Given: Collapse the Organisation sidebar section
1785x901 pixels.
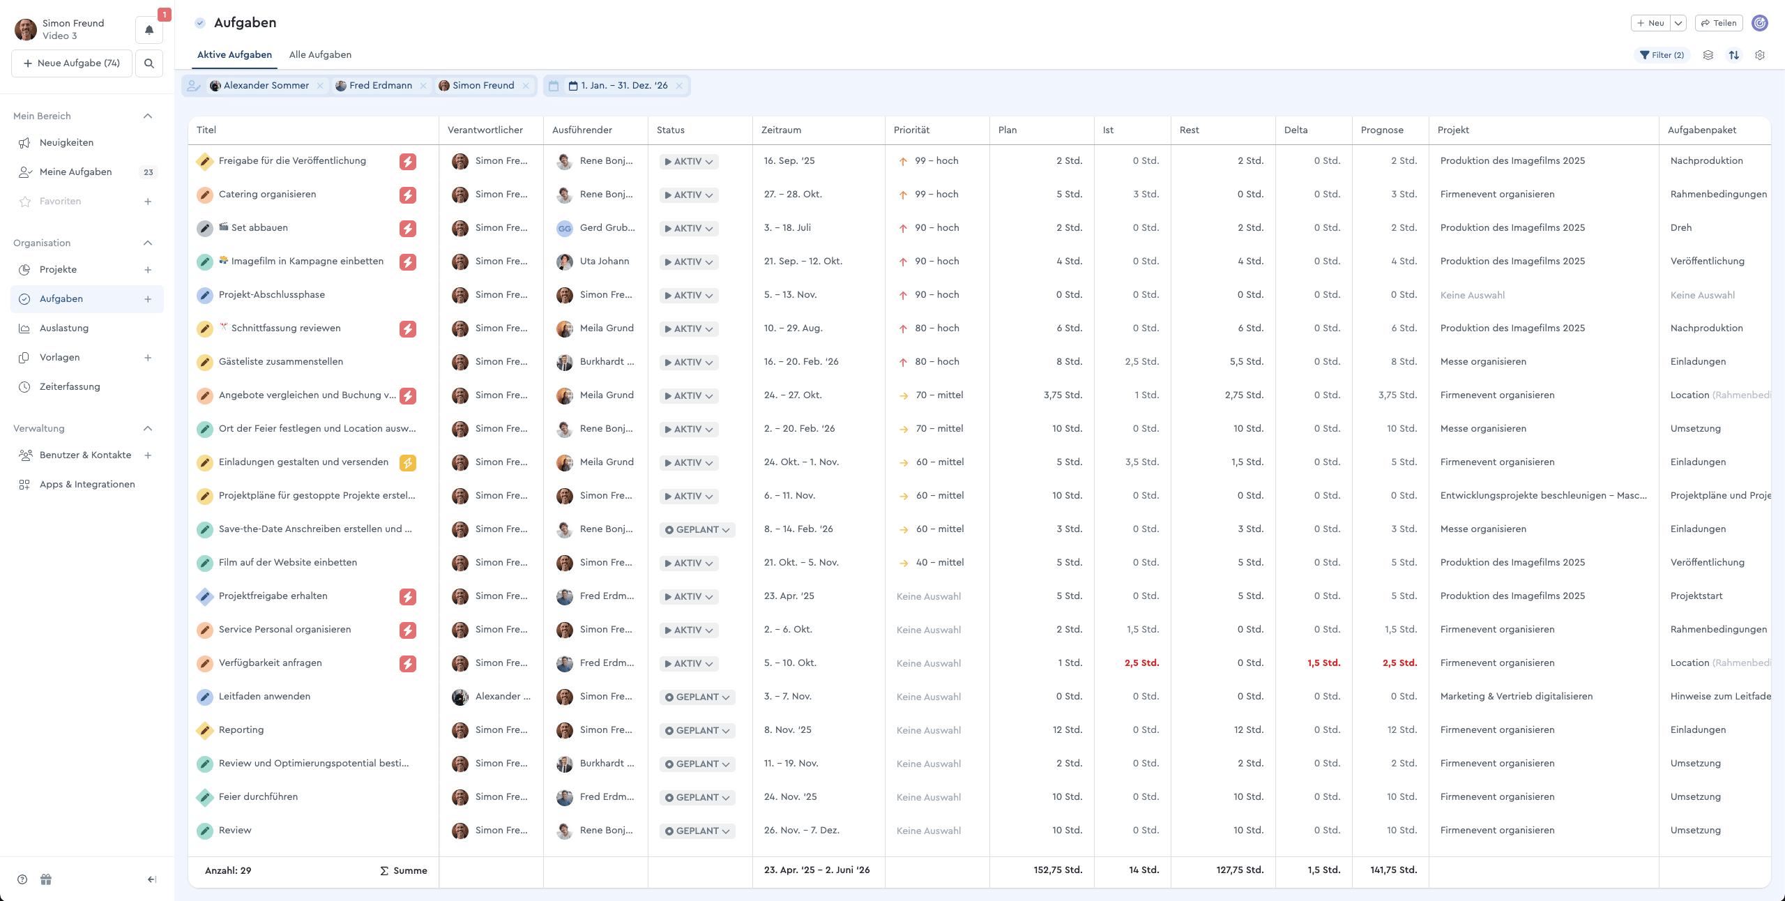Looking at the screenshot, I should pyautogui.click(x=148, y=243).
